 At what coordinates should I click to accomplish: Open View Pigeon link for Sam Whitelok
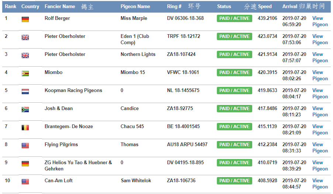pos(319,184)
